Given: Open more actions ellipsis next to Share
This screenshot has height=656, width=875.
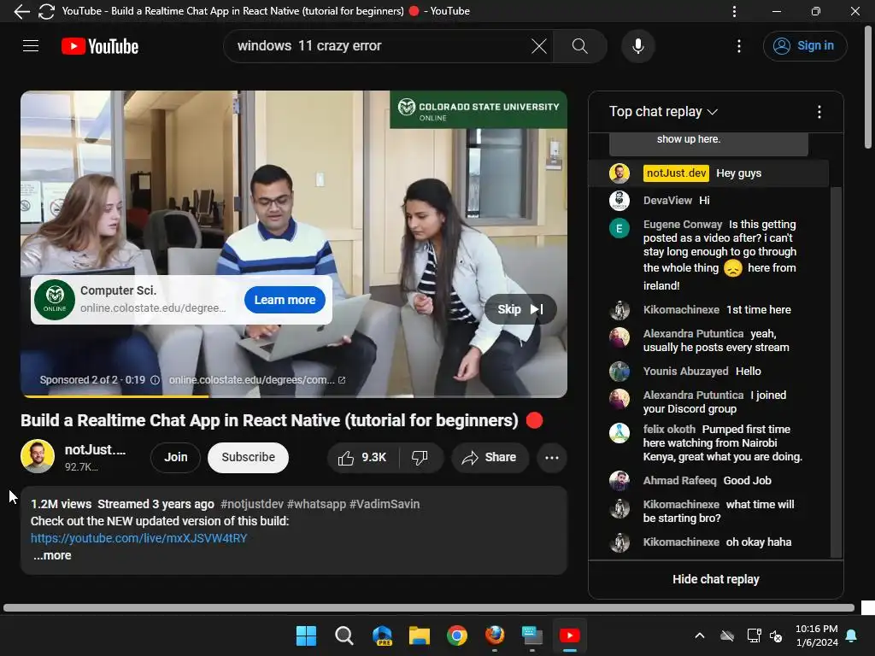Looking at the screenshot, I should pyautogui.click(x=552, y=458).
